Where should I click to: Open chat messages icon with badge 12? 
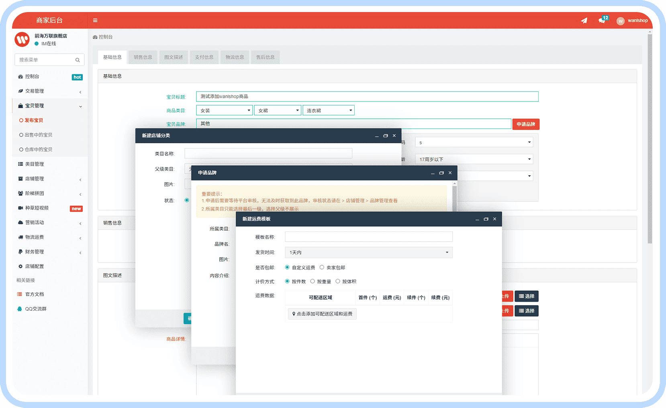pyautogui.click(x=603, y=20)
